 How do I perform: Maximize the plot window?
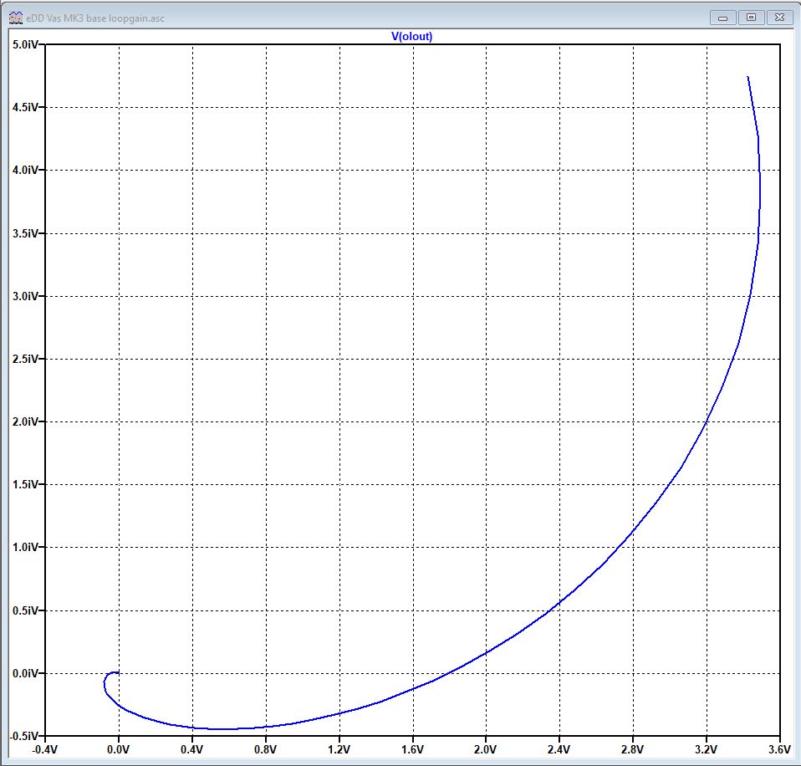[x=751, y=18]
